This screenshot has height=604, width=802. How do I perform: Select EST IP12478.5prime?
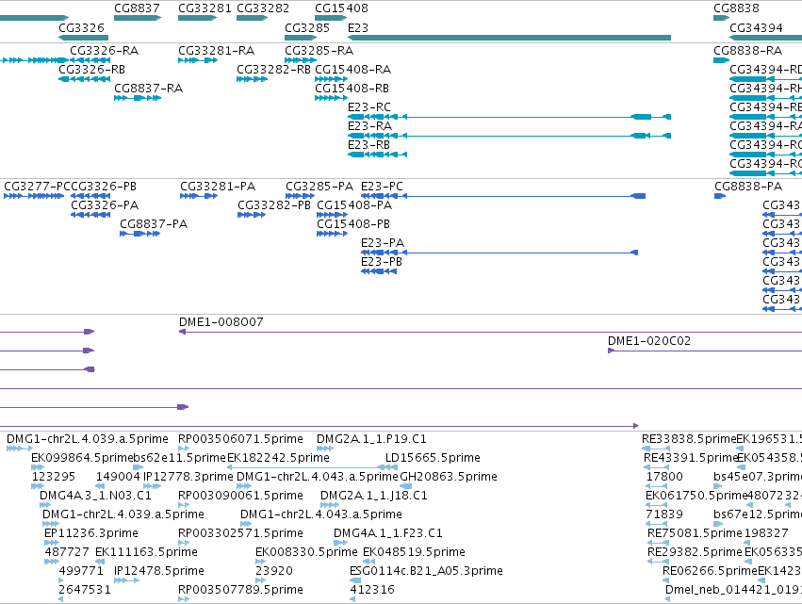(126, 580)
